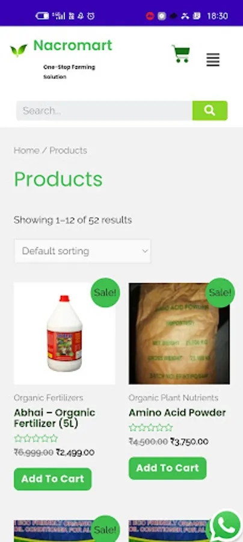Open Organic Plant Nutrients category link
Screen dimensions: 243x542
[173, 398]
